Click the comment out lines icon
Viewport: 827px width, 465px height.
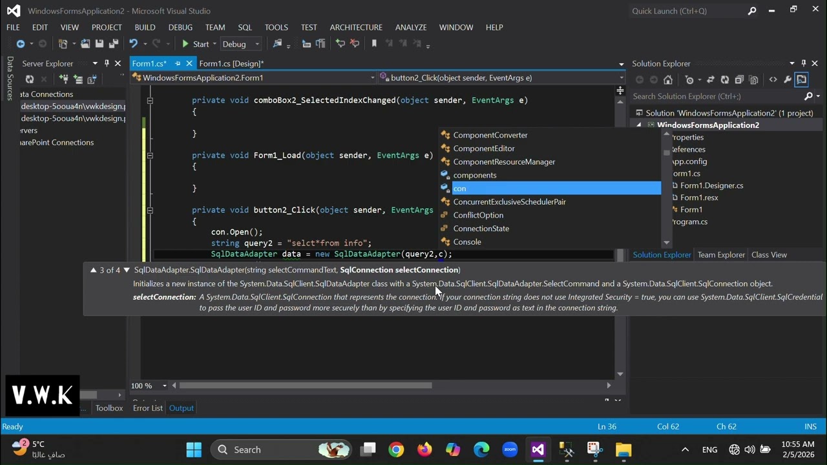coord(340,44)
